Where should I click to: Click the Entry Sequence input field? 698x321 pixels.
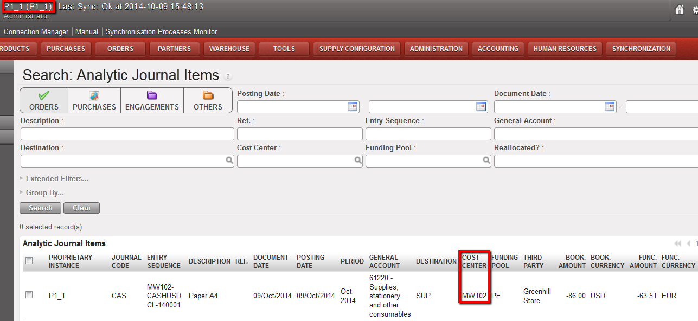pos(428,134)
